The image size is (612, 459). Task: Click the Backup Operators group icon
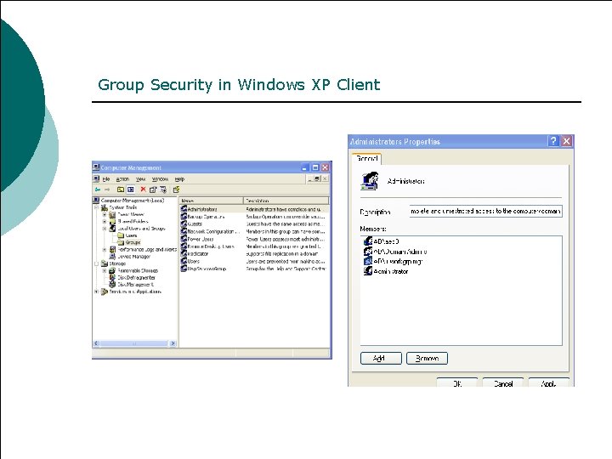184,217
